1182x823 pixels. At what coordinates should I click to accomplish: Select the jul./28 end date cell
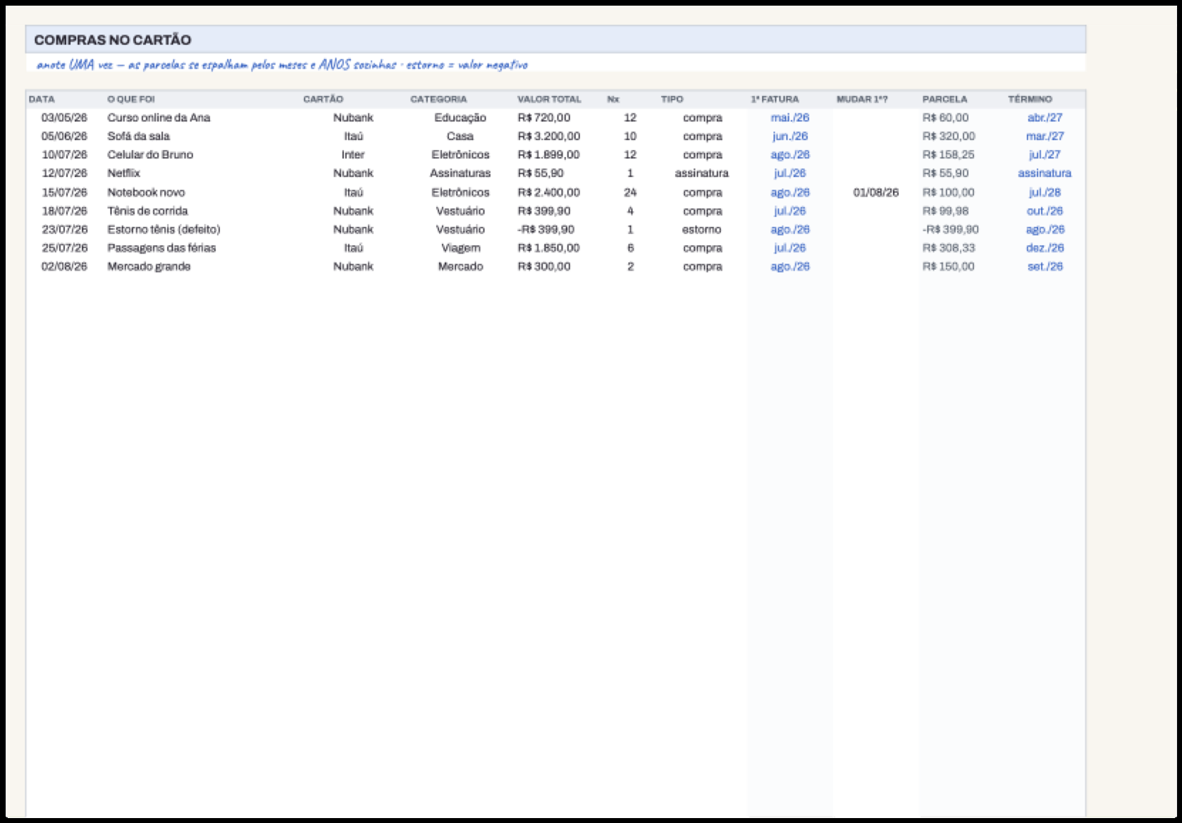pyautogui.click(x=1045, y=192)
